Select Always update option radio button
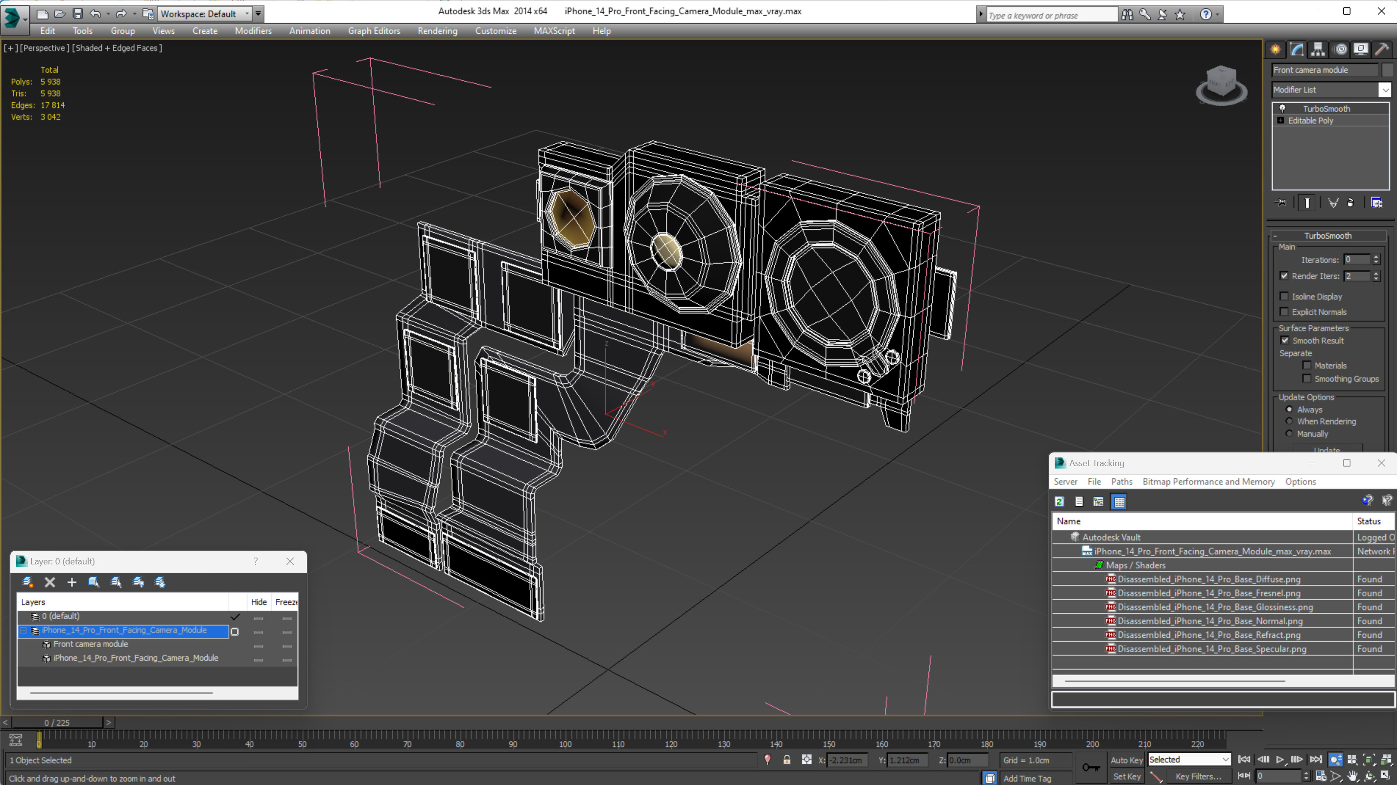The height and width of the screenshot is (785, 1397). (1289, 409)
